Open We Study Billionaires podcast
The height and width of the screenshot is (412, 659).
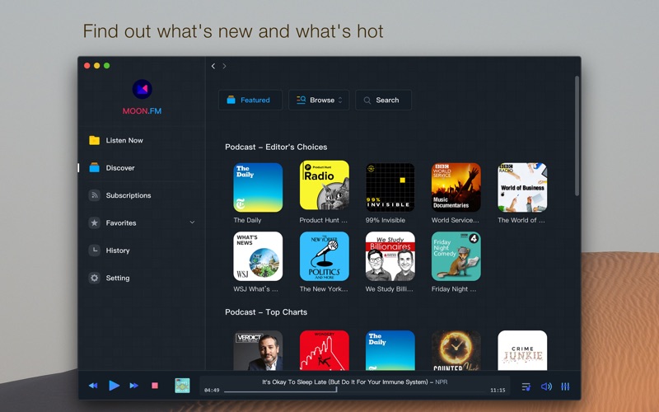click(x=390, y=256)
